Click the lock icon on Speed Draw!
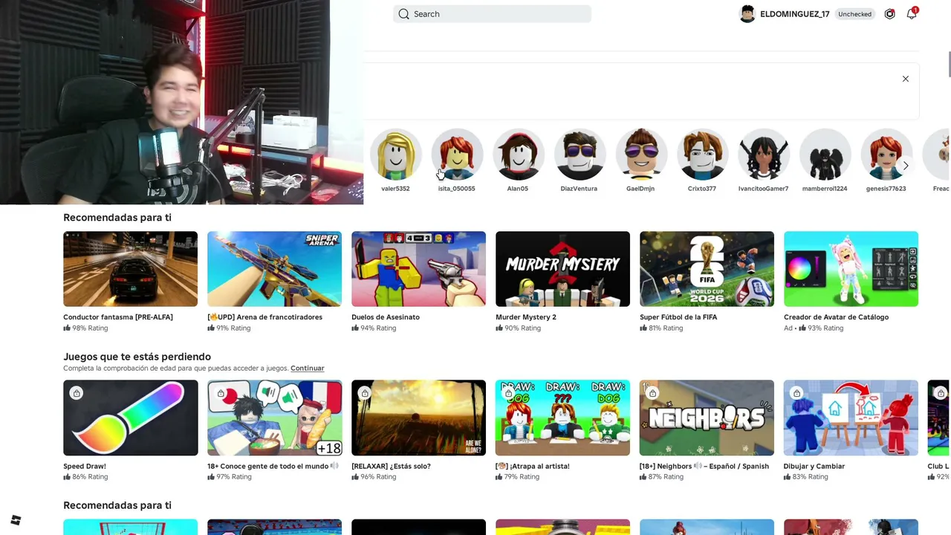 click(x=77, y=393)
